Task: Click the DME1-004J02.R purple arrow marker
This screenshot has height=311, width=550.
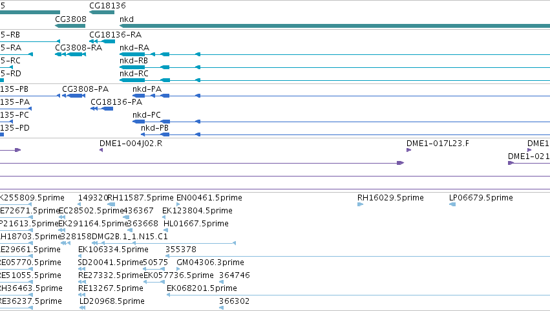Action: 101,150
